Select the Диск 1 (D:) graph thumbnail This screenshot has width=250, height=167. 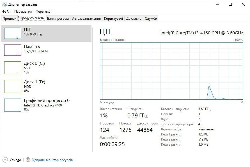click(x=13, y=86)
